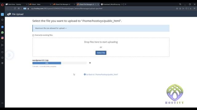Close the cPanel - Main tab

pos(50,4)
